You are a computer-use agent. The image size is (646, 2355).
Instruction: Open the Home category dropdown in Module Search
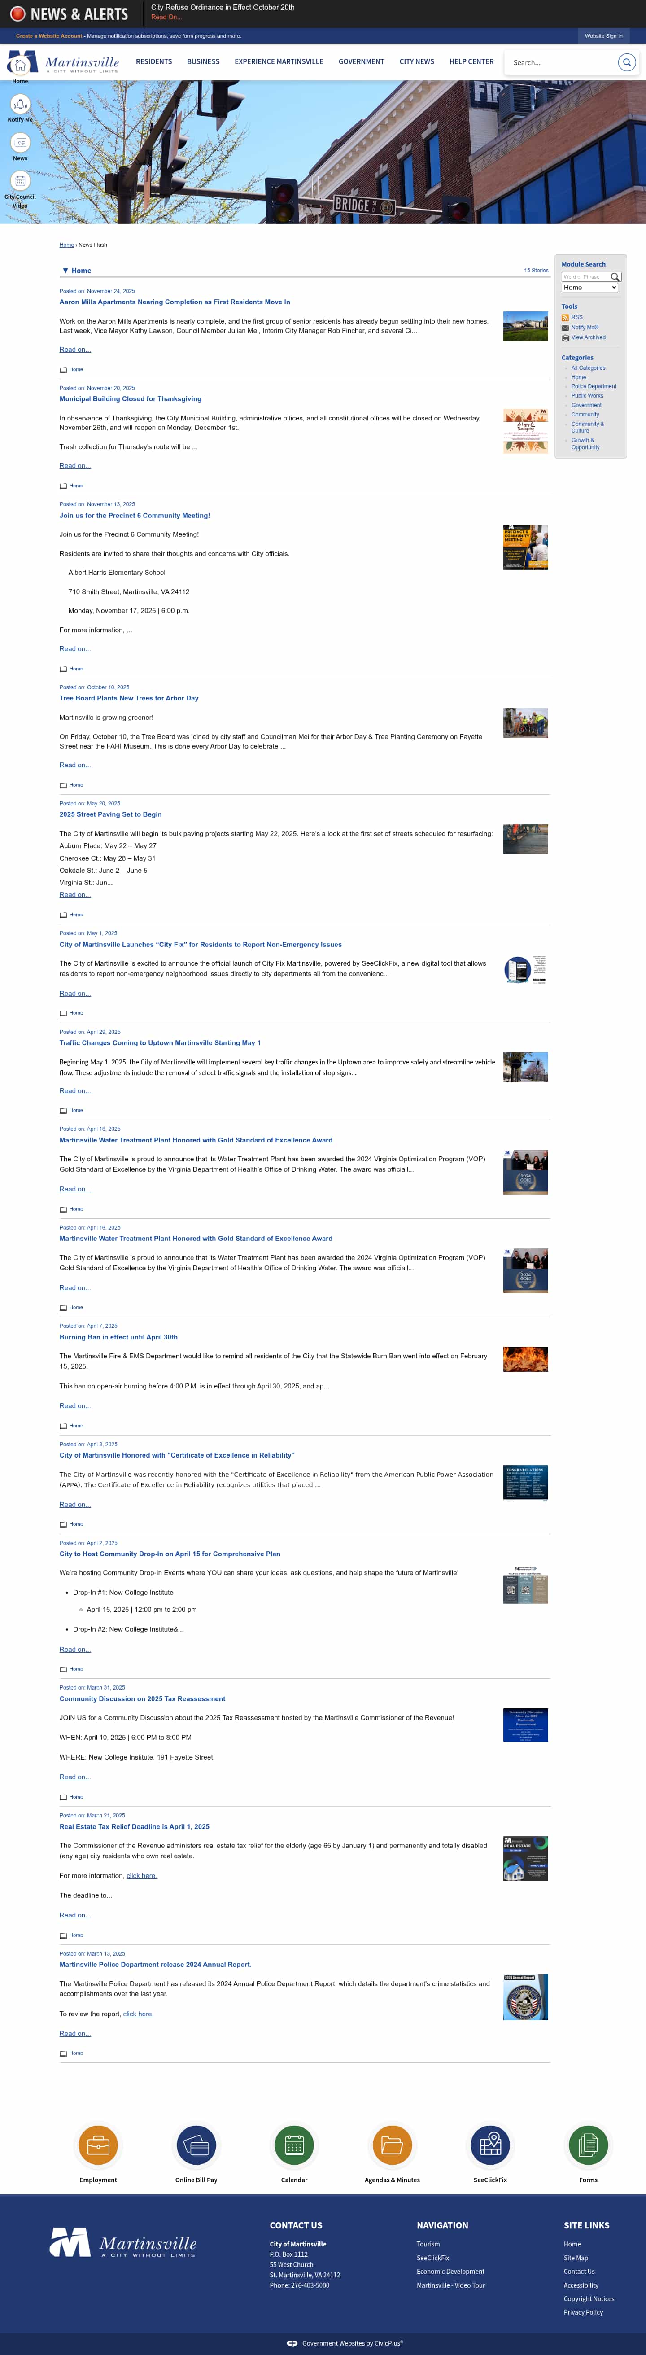pos(590,288)
